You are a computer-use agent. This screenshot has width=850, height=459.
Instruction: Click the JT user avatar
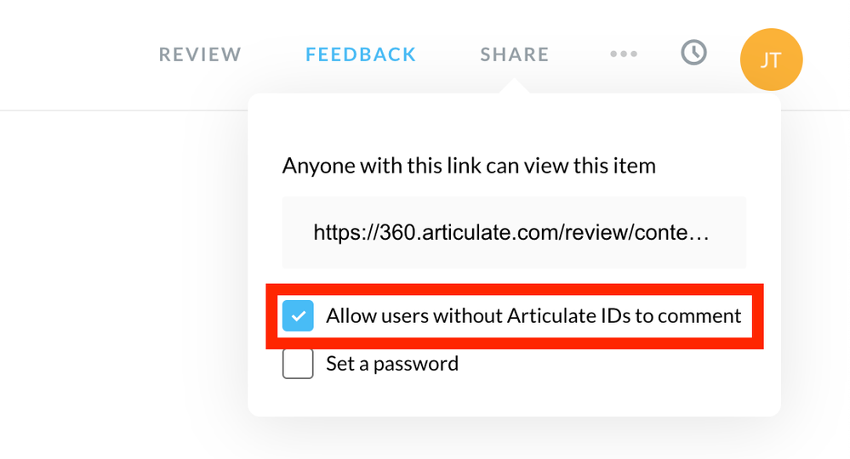pyautogui.click(x=771, y=59)
